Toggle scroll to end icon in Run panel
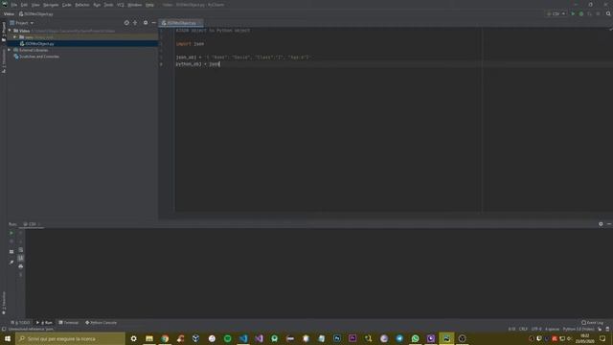 pos(21,258)
